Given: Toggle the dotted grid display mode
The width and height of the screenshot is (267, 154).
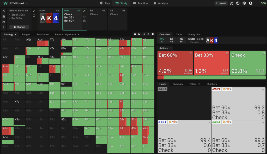Looking at the screenshot, I should 148,34.
